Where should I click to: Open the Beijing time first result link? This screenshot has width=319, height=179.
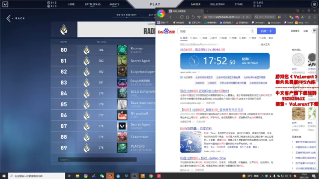point(202,50)
